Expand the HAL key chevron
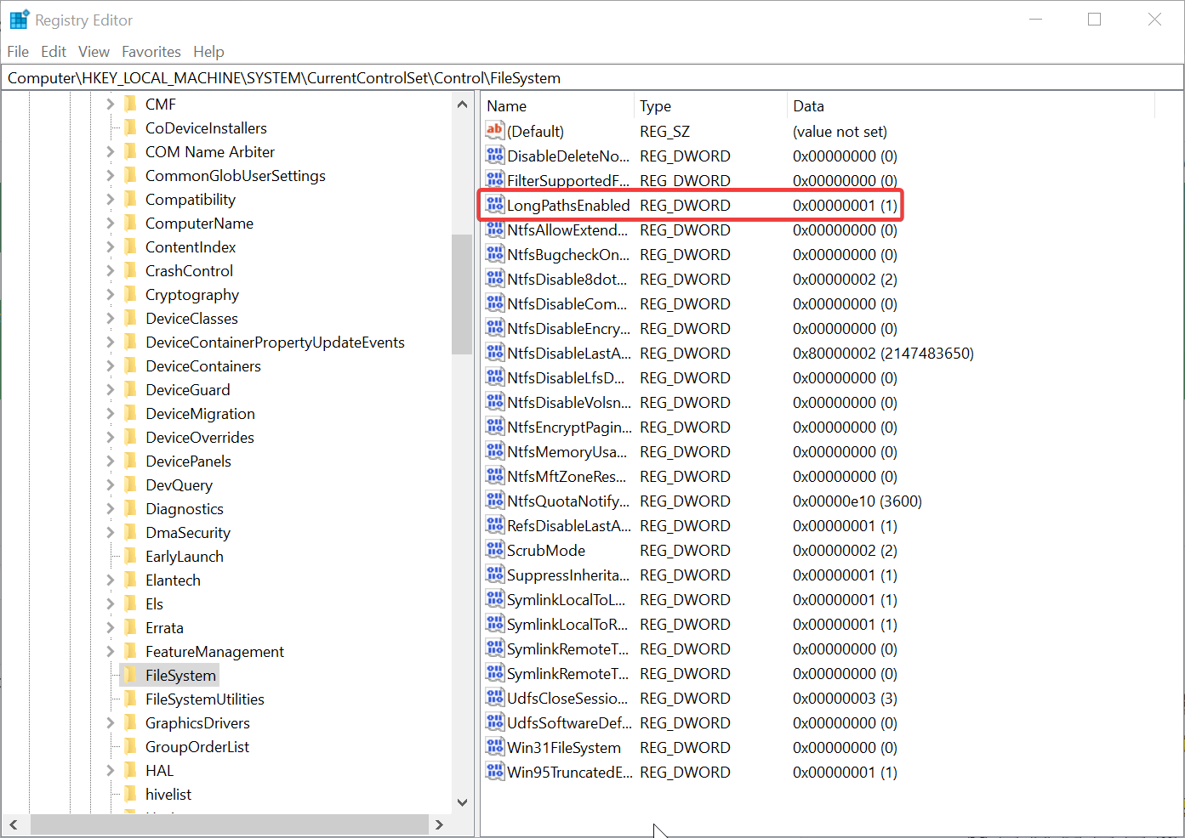Screen dimensions: 1185x838 (110, 771)
